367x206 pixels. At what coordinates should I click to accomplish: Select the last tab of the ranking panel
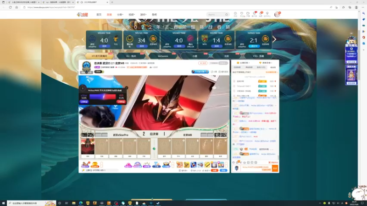point(273,67)
